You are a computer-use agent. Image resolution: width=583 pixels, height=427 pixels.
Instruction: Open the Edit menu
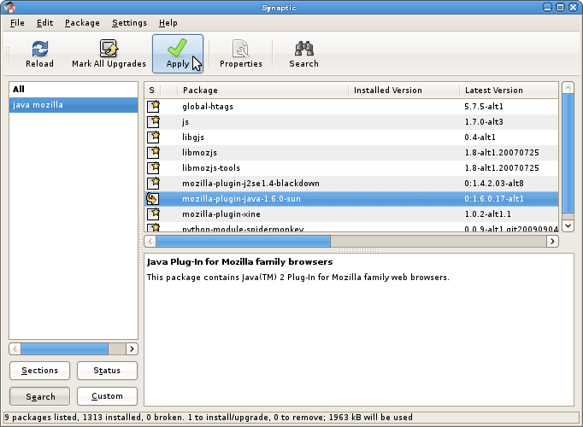[44, 23]
